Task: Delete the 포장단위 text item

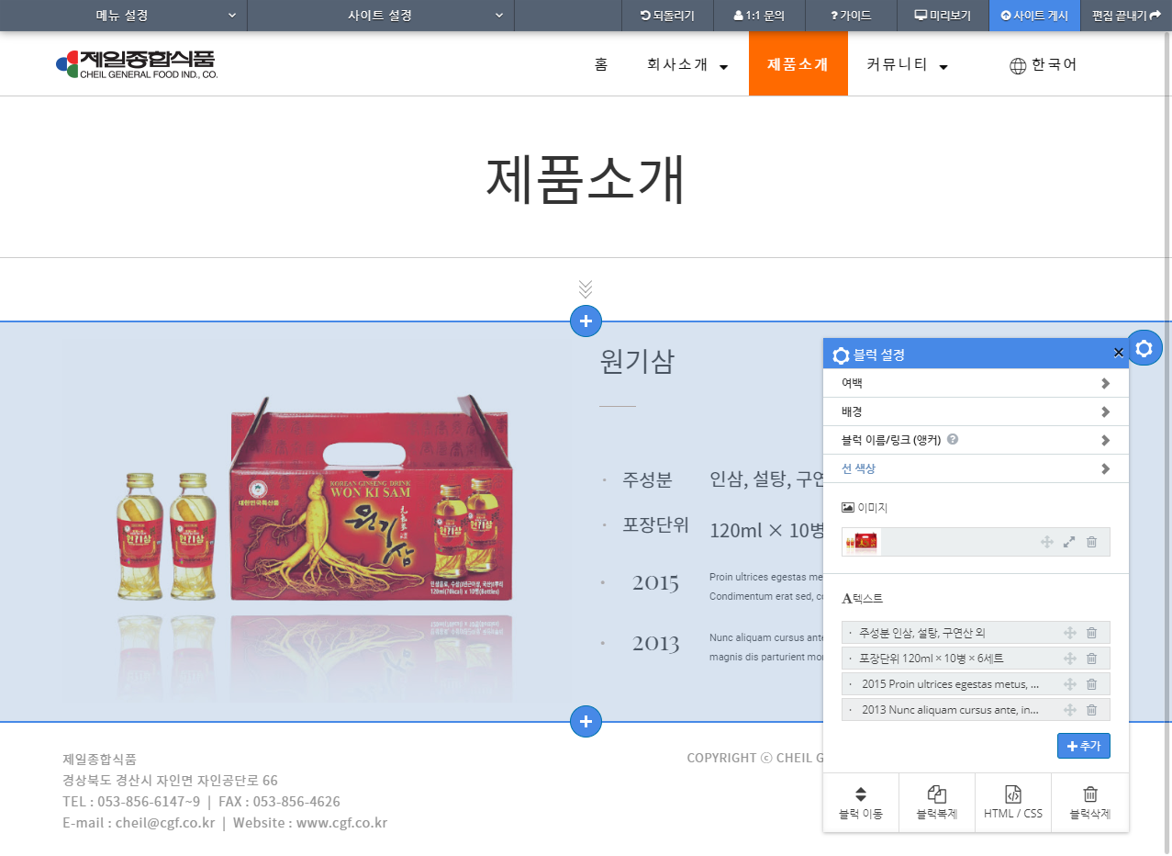Action: point(1091,659)
